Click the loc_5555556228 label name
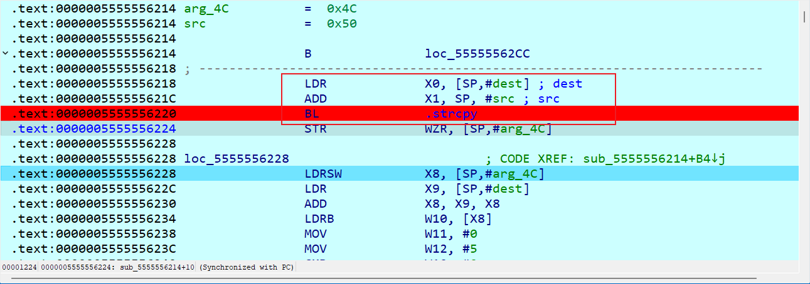Screen dimensions: 810x284 [x=237, y=159]
